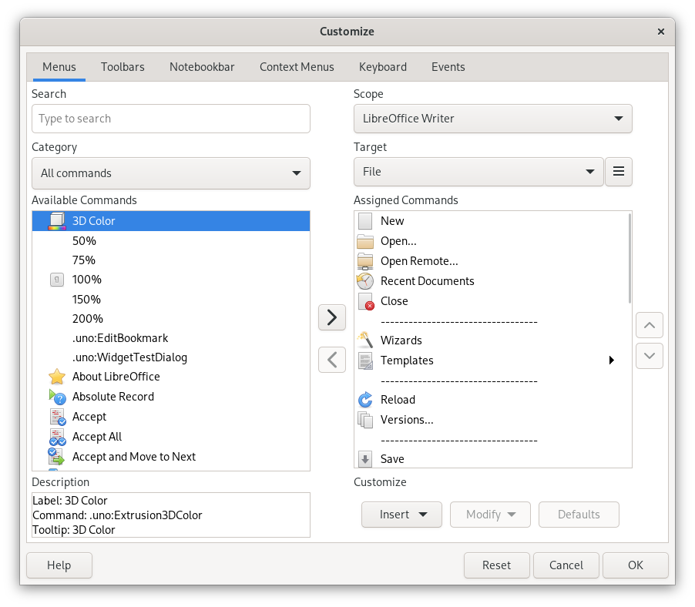Open the Target dropdown showing File
The height and width of the screenshot is (607, 695).
tap(478, 172)
